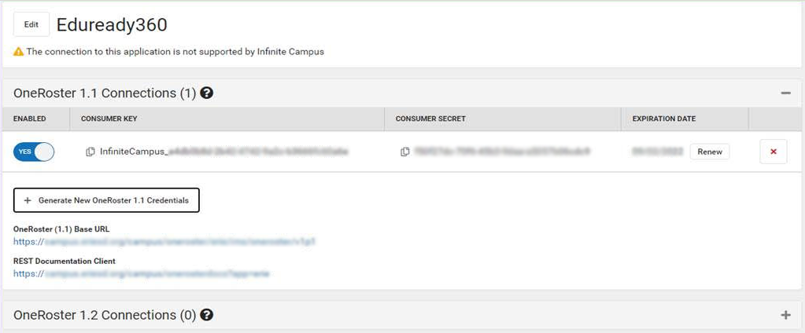Copy the consumer secret to clipboard
805x333 pixels.
tap(404, 152)
